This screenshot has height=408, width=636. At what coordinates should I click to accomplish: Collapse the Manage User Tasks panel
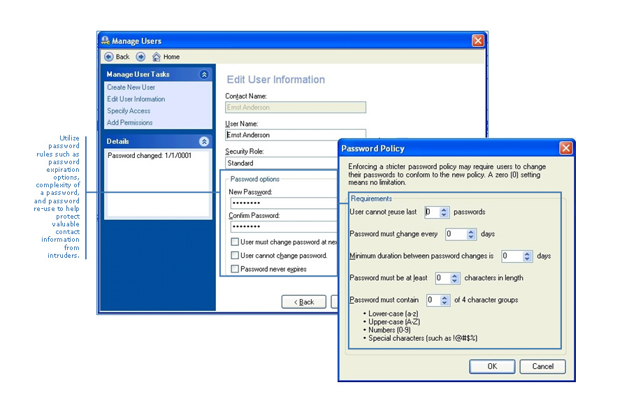pos(204,75)
